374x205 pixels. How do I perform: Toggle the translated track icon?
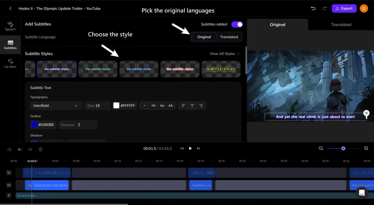(x=9, y=173)
